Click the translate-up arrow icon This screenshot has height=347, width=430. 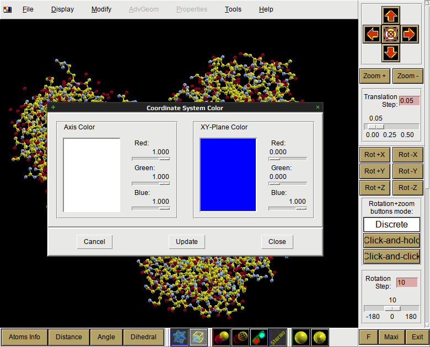click(x=391, y=15)
